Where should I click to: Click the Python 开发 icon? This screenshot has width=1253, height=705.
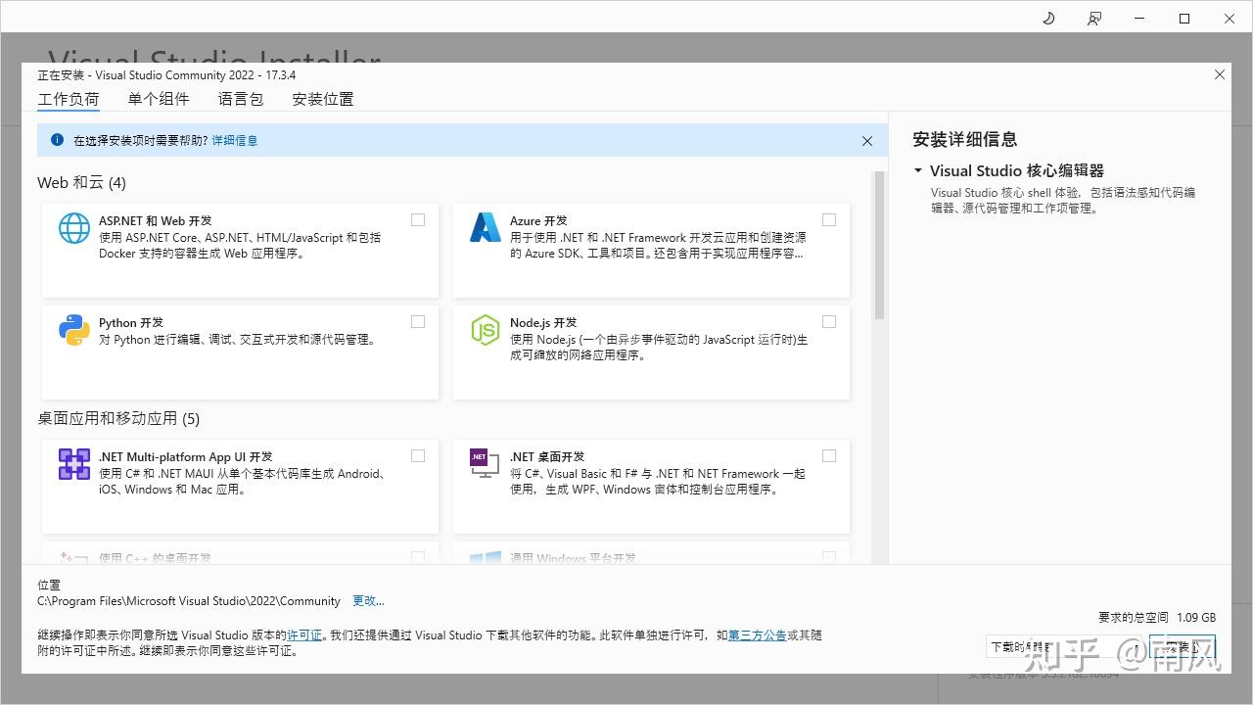tap(73, 331)
